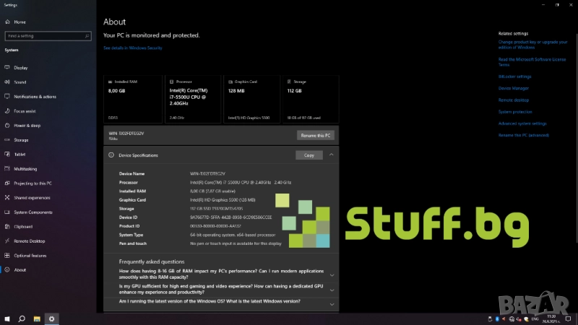Open File Explorer from the taskbar
578x325 pixels.
(x=36, y=318)
